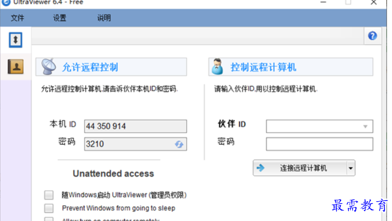Viewport: 392px width, 221px height.
Task: Minimize the UltraViewer window
Action: (323, 2)
